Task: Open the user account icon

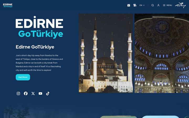Action: click(158, 5)
